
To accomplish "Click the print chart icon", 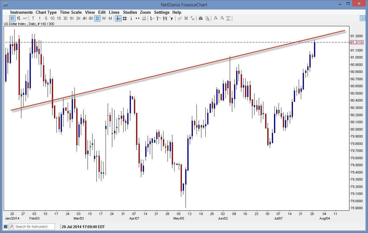I will pyautogui.click(x=201, y=18).
